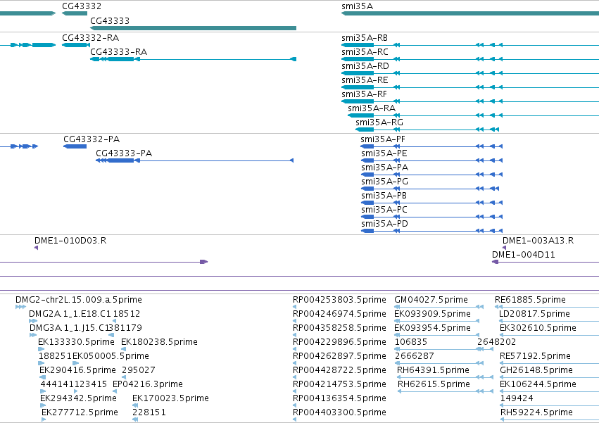The image size is (599, 423).
Task: Select EST RH62615.5prime label
Action: (434, 384)
